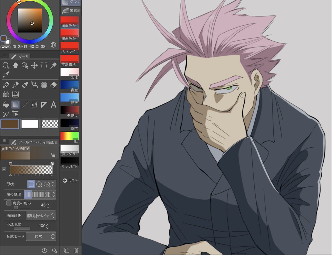
Task: Select the Eraser tool
Action: coord(53,85)
